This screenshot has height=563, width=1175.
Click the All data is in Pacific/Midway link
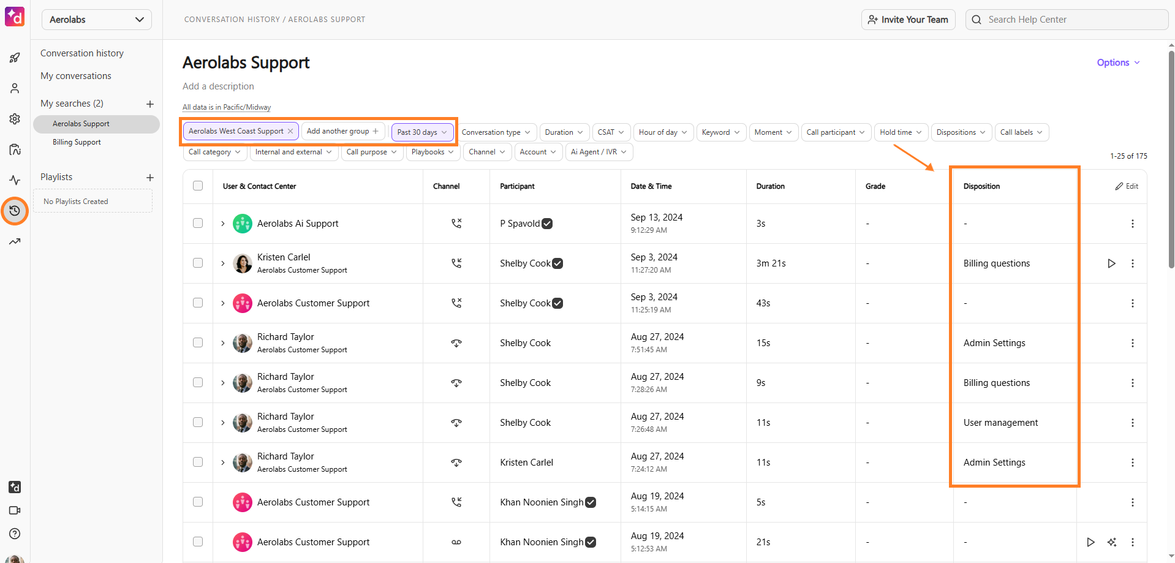pos(227,107)
